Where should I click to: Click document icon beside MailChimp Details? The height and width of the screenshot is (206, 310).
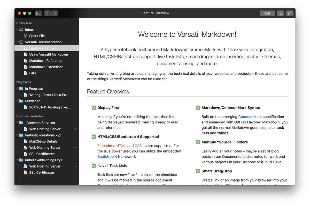[25, 141]
